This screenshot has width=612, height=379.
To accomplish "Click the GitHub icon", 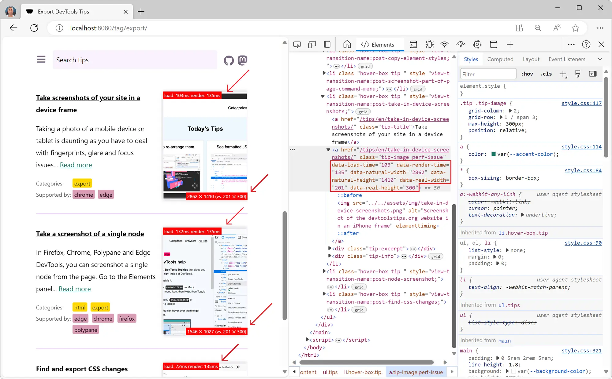I will click(x=229, y=60).
